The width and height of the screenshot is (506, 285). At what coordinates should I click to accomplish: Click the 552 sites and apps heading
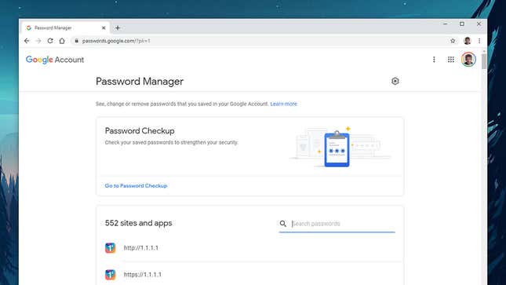tap(138, 223)
